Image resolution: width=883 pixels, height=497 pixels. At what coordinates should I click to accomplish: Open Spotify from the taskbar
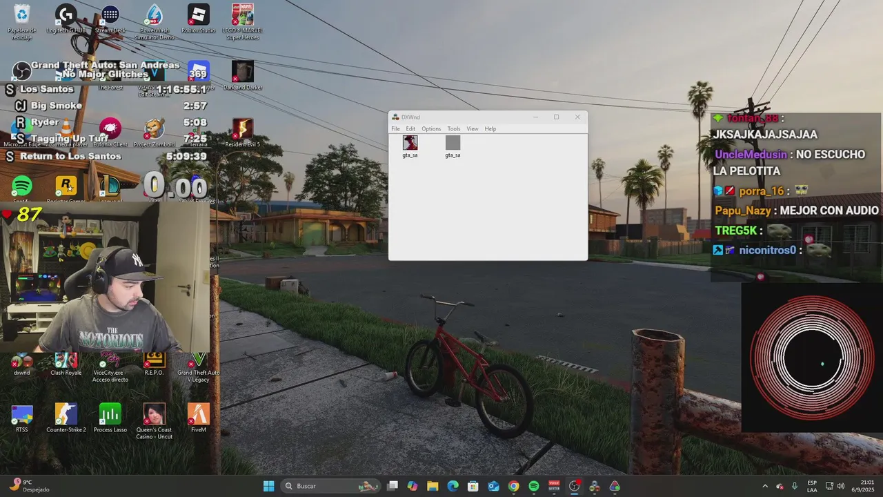point(534,486)
